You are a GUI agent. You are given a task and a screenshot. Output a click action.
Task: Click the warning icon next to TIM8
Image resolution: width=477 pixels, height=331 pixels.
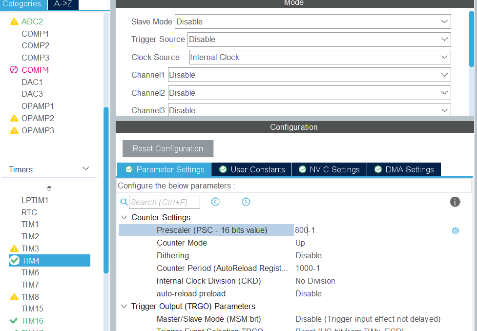pyautogui.click(x=14, y=297)
